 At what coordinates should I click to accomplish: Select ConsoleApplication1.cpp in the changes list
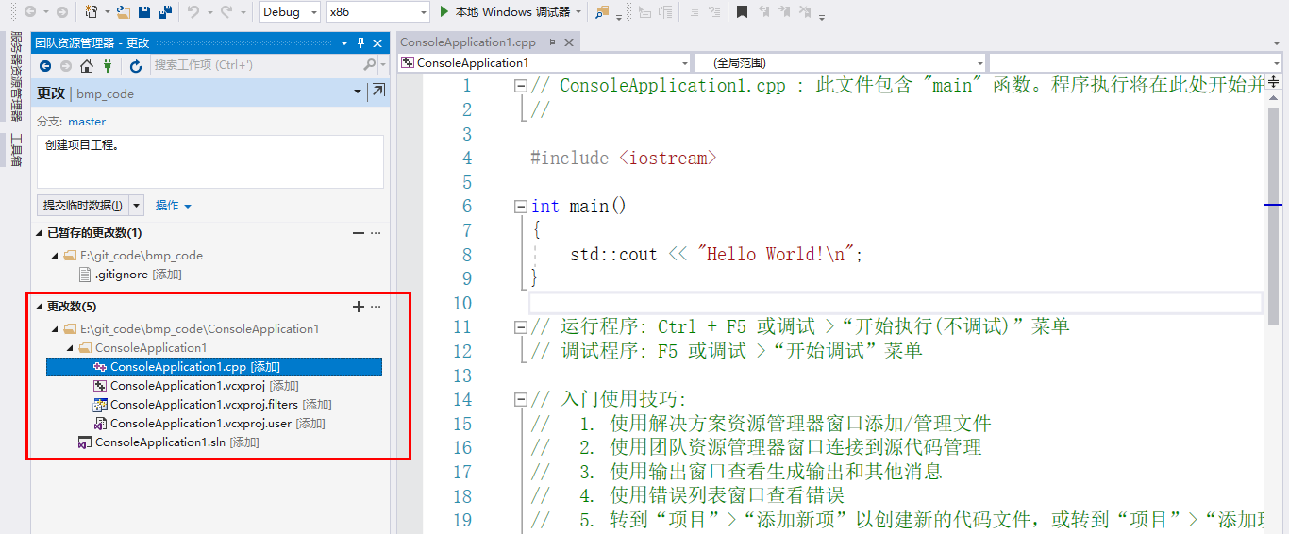(214, 367)
